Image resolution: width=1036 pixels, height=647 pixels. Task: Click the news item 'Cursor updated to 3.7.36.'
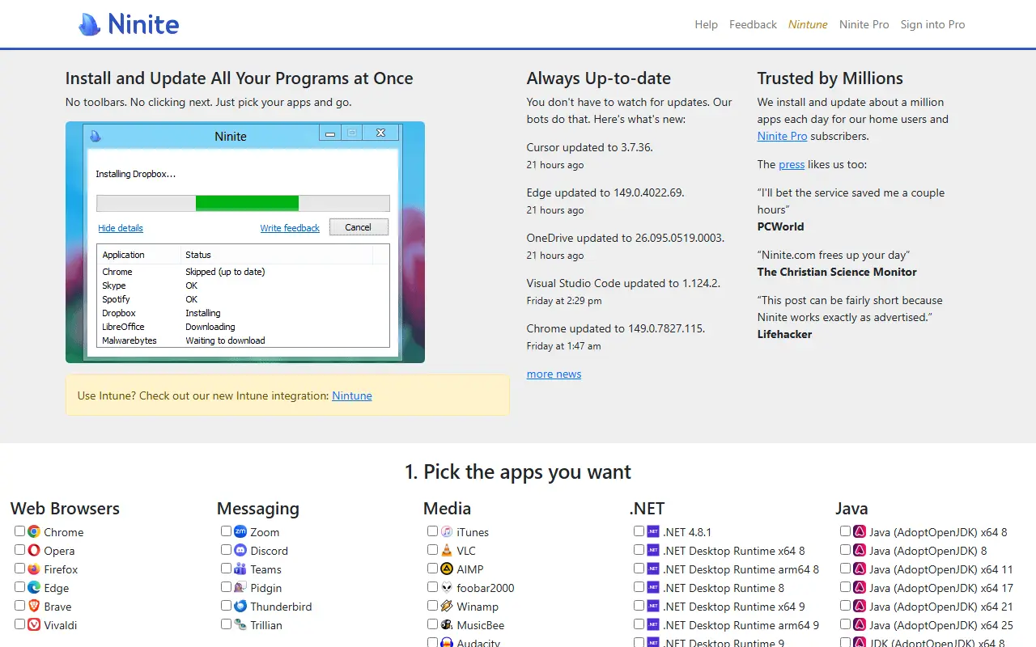pyautogui.click(x=589, y=147)
